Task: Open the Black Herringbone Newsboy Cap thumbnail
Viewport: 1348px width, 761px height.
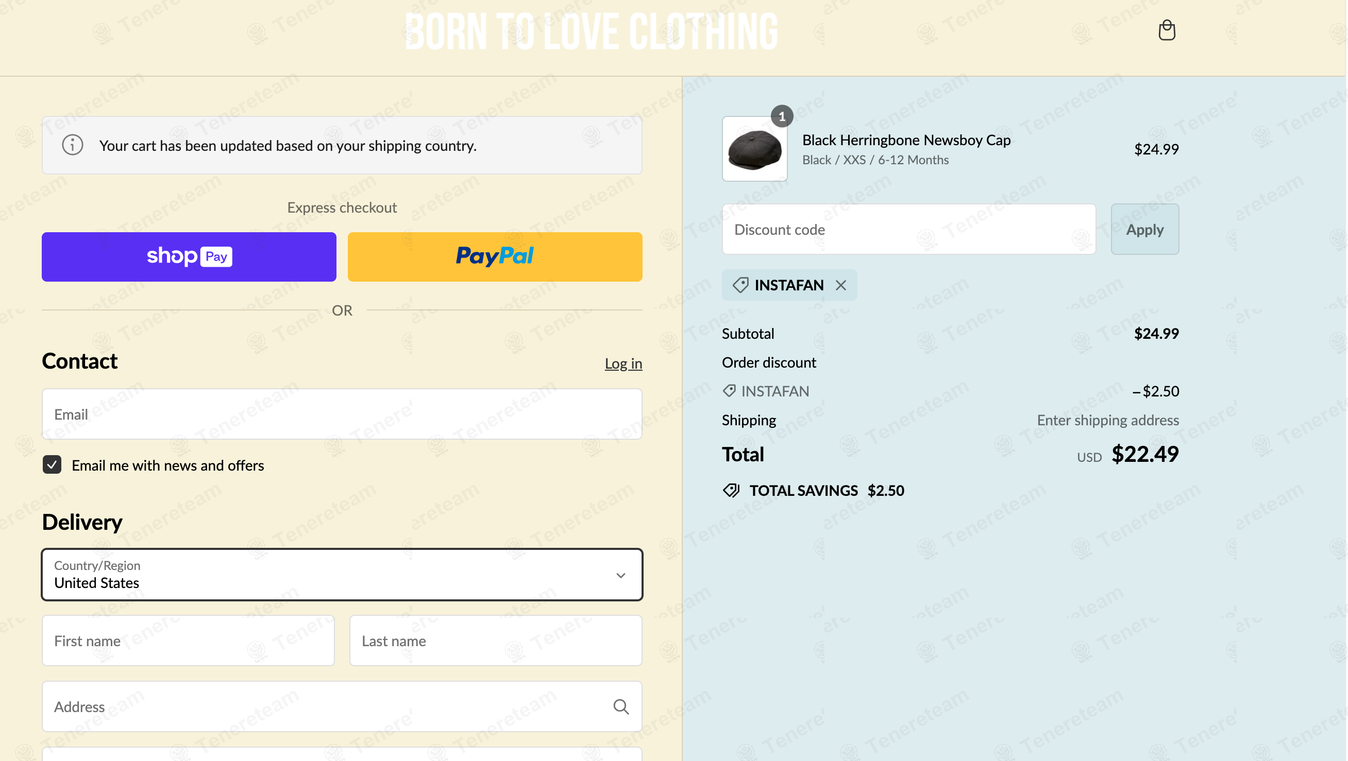Action: pos(754,148)
